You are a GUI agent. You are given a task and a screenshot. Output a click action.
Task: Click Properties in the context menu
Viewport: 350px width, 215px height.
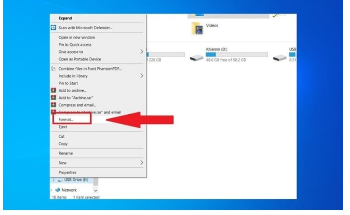pyautogui.click(x=67, y=173)
